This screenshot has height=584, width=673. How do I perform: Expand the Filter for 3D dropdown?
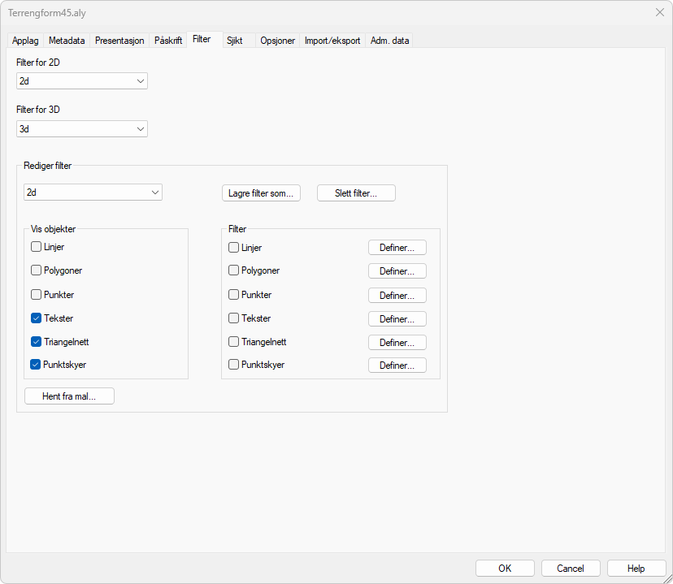[x=82, y=128]
